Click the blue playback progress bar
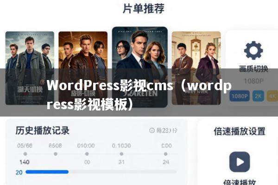The height and width of the screenshot is (185, 278). (x=47, y=172)
